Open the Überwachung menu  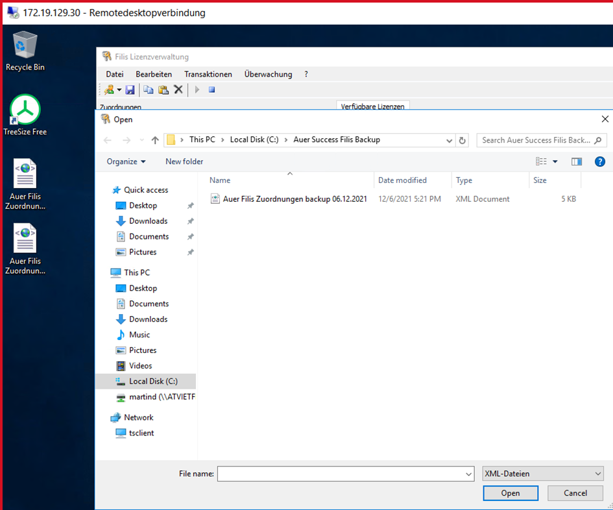268,74
